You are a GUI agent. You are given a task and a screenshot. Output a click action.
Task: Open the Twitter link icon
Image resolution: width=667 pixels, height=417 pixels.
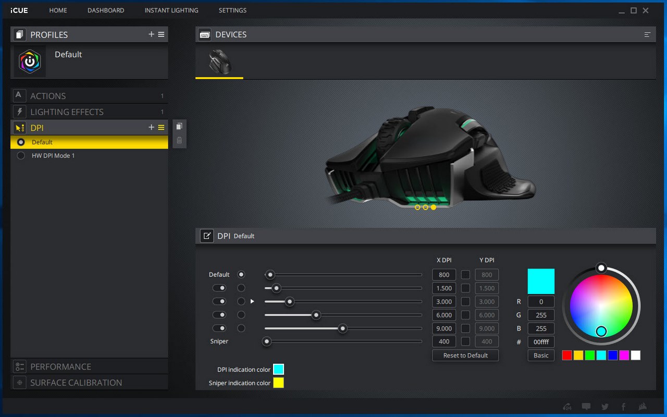(x=604, y=407)
